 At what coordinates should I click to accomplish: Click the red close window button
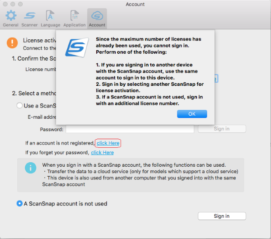(5, 4)
